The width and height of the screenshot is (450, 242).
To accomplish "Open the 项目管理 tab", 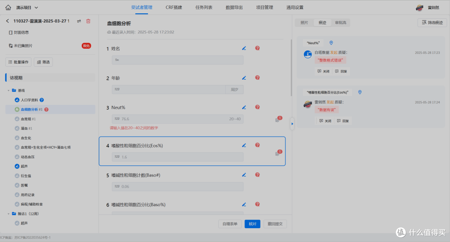I will click(265, 7).
